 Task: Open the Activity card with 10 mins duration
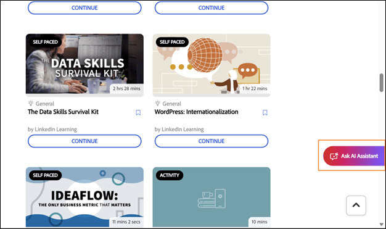coord(211,197)
